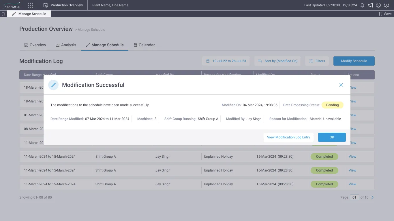Image resolution: width=394 pixels, height=221 pixels.
Task: Click the Actions column header
Action: (353, 75)
